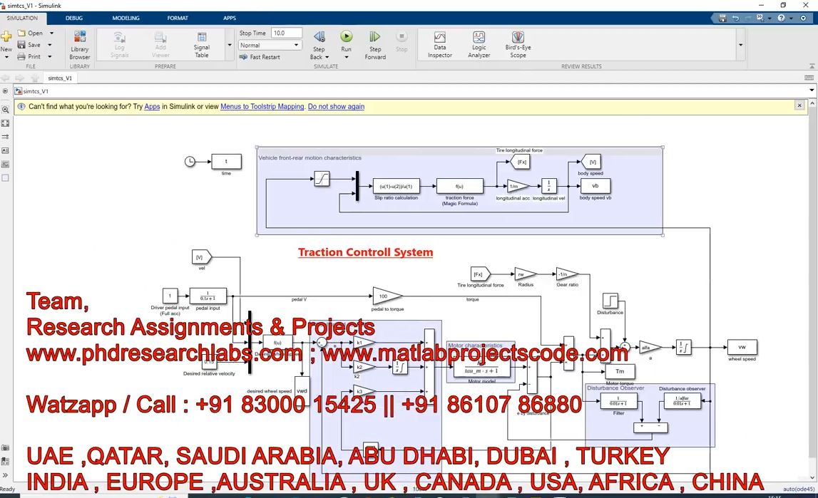This screenshot has height=498, width=818.
Task: Click the Do not show again link
Action: tap(336, 106)
